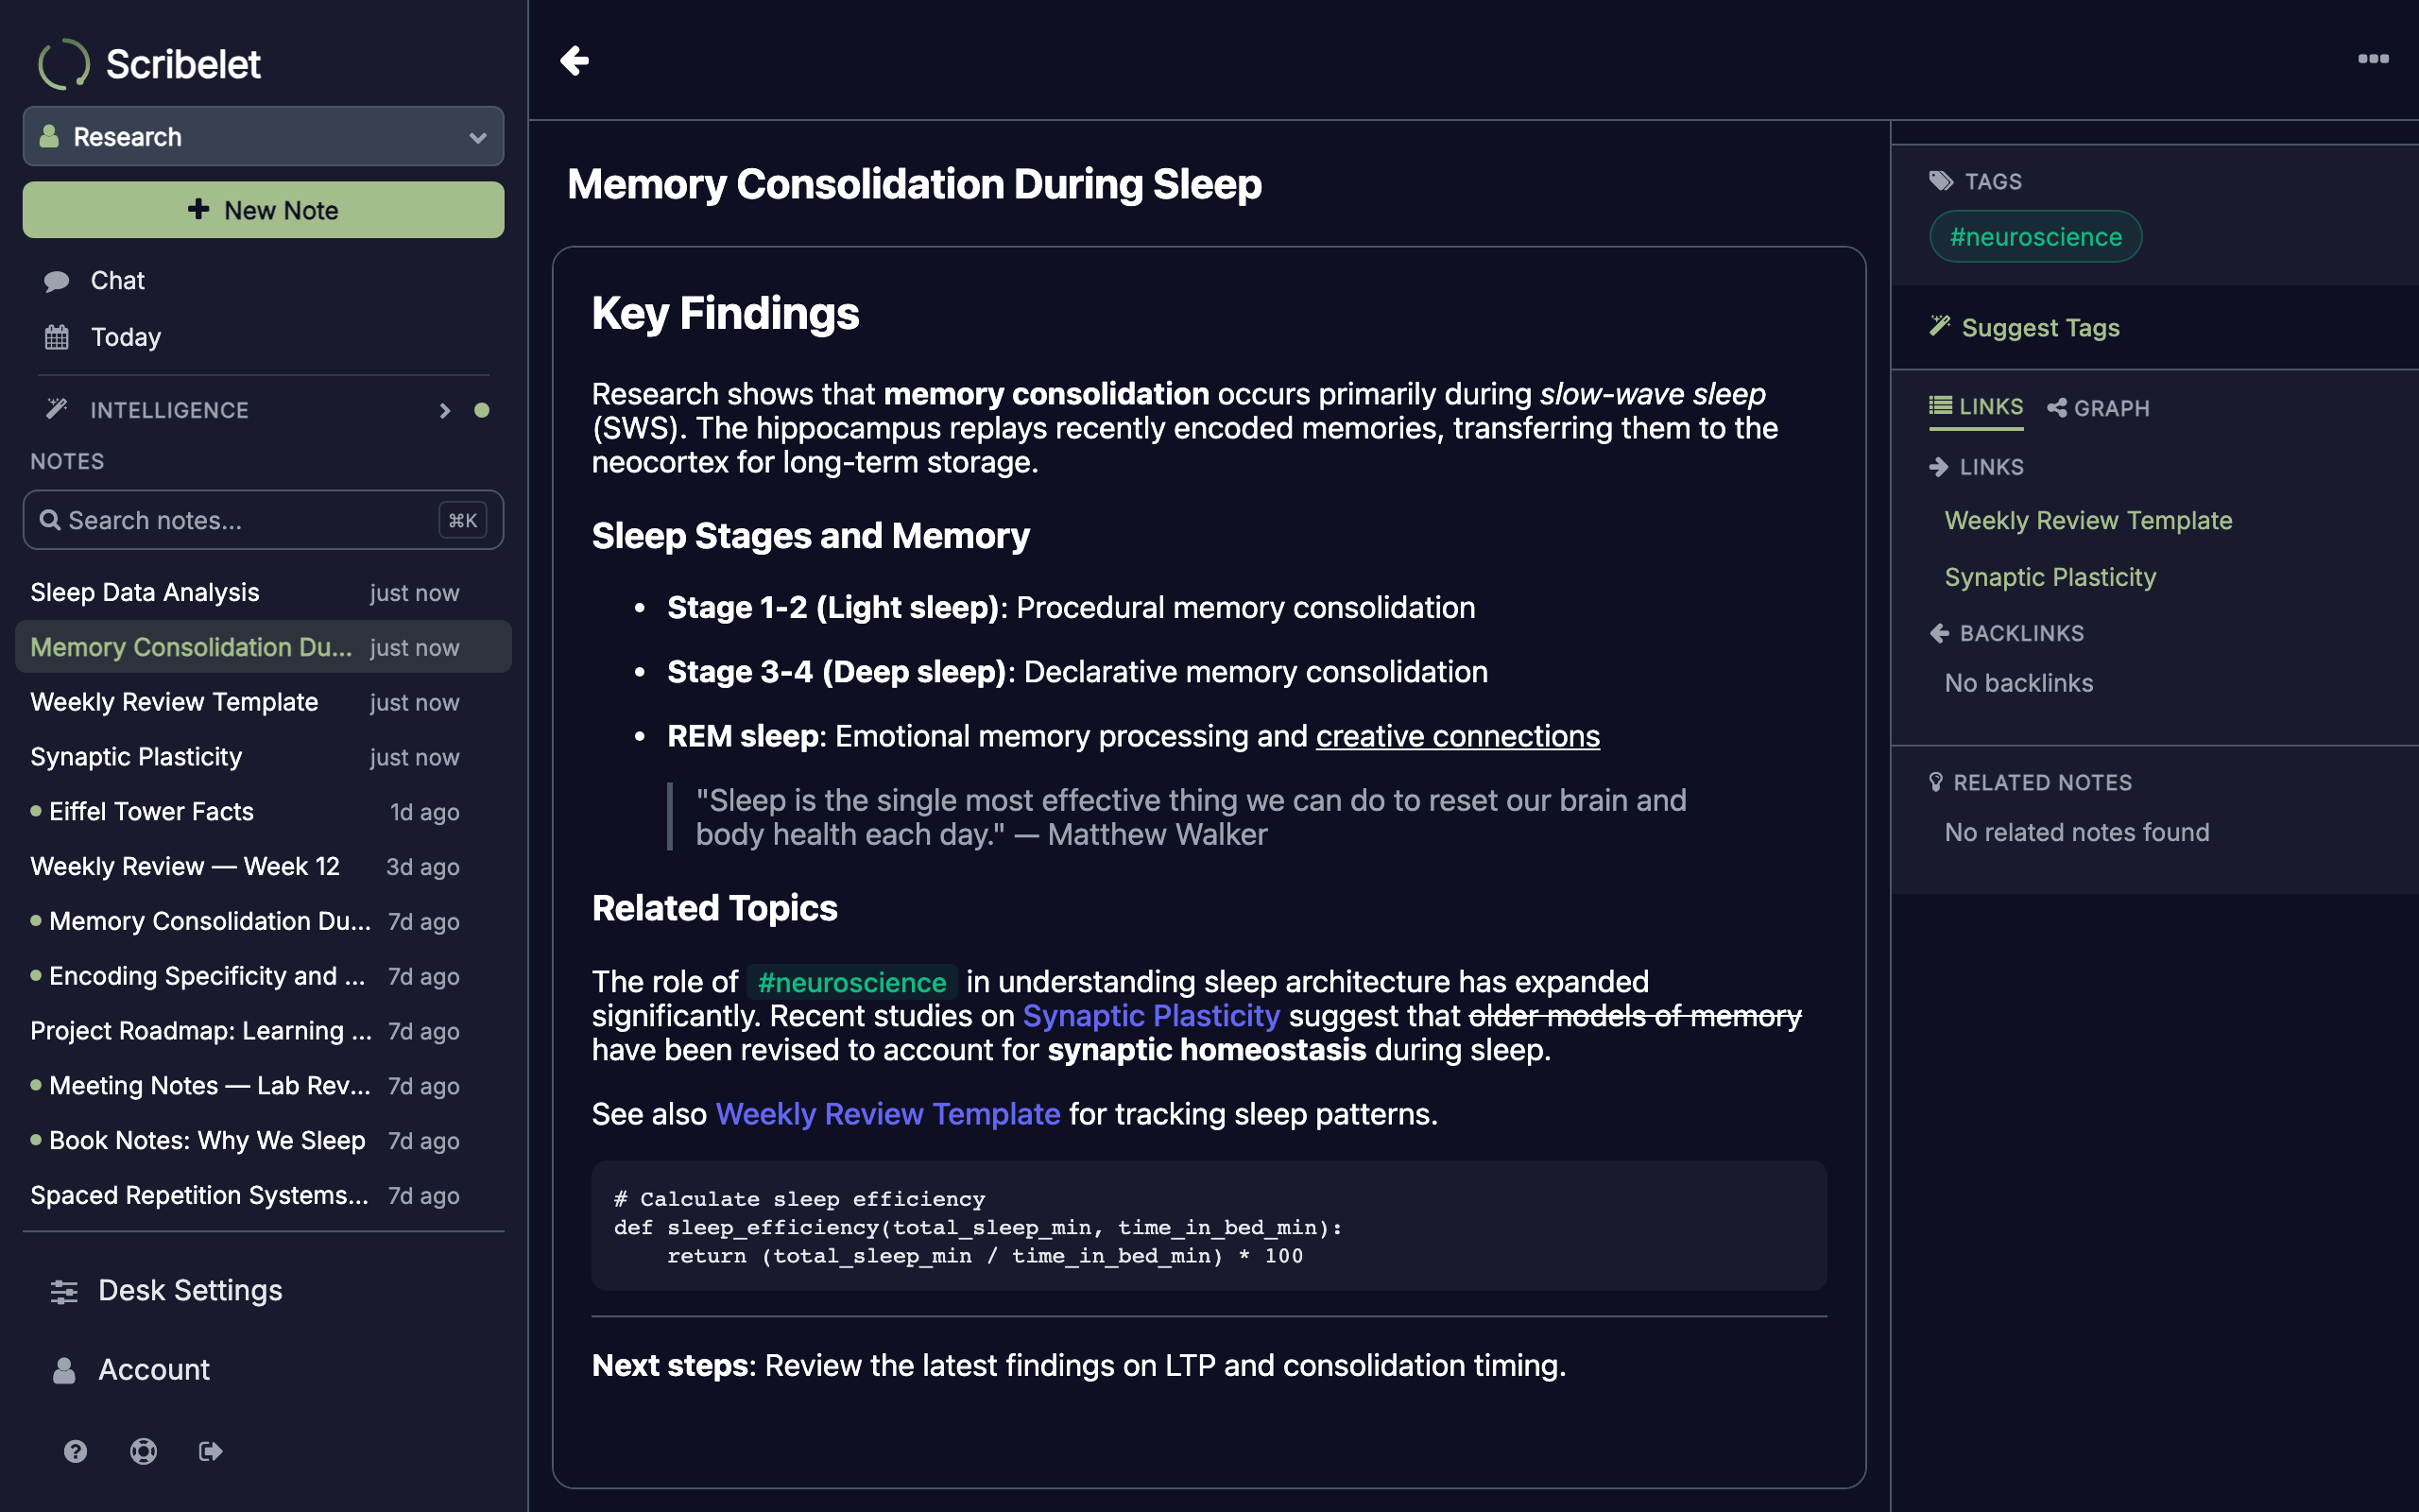This screenshot has height=1512, width=2419.
Task: Click Suggest Tags
Action: (2024, 328)
